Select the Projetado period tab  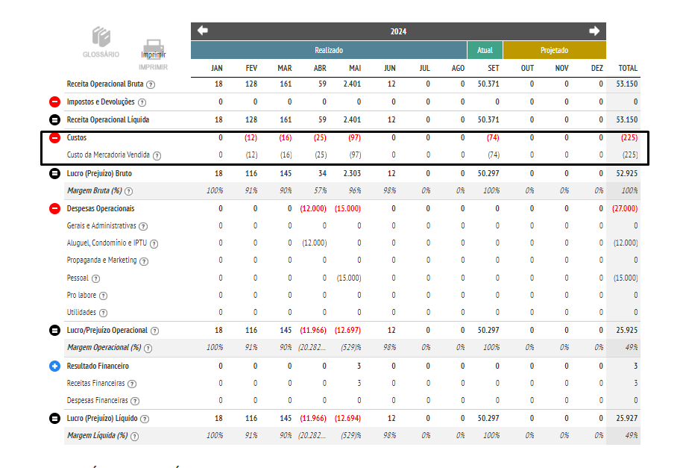coord(555,50)
